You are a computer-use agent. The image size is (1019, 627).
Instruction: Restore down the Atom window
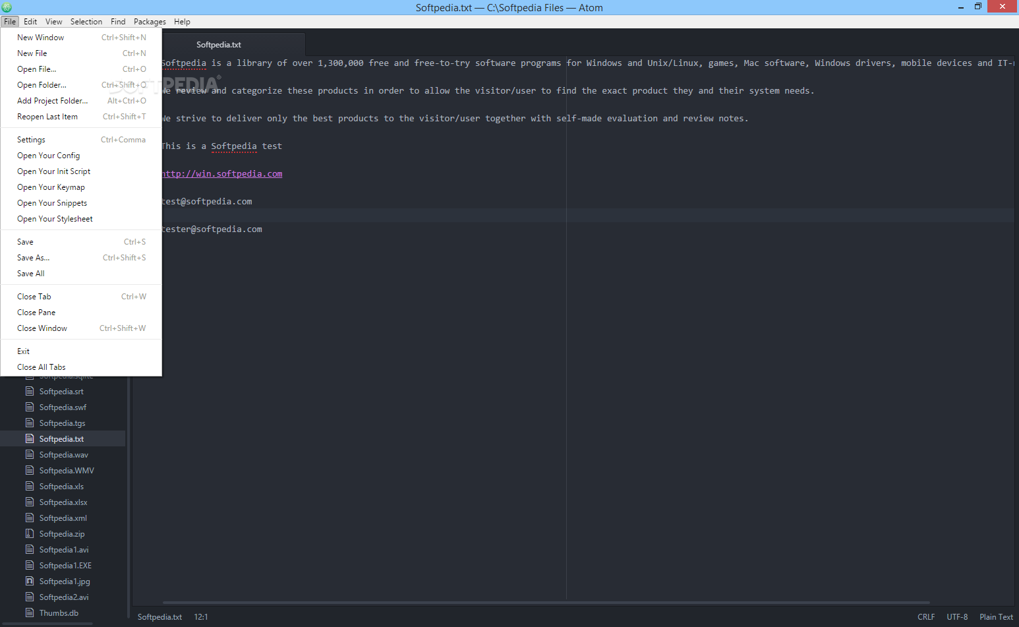[x=978, y=7]
